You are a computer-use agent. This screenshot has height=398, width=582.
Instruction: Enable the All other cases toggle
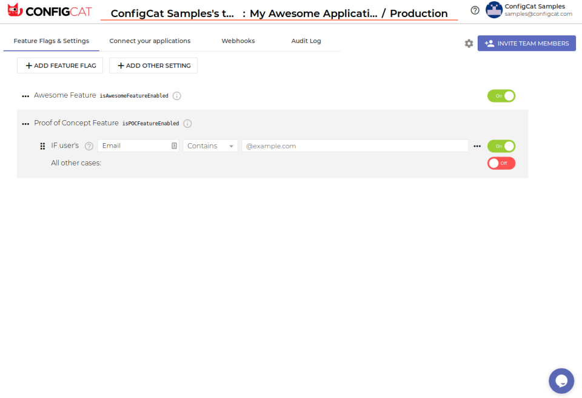[x=501, y=163]
